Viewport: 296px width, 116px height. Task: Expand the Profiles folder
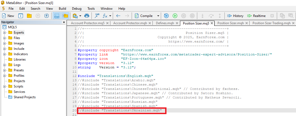4,76
